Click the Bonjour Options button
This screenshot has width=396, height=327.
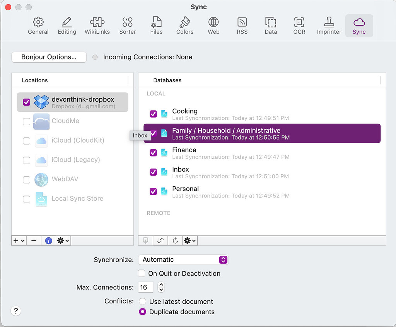[x=49, y=57]
